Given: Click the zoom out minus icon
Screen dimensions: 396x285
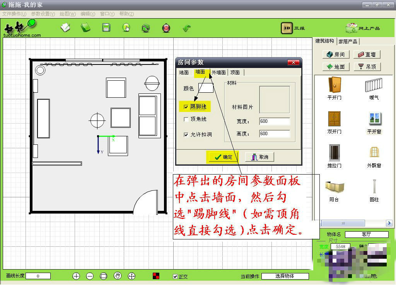Looking at the screenshot, I should (90, 276).
